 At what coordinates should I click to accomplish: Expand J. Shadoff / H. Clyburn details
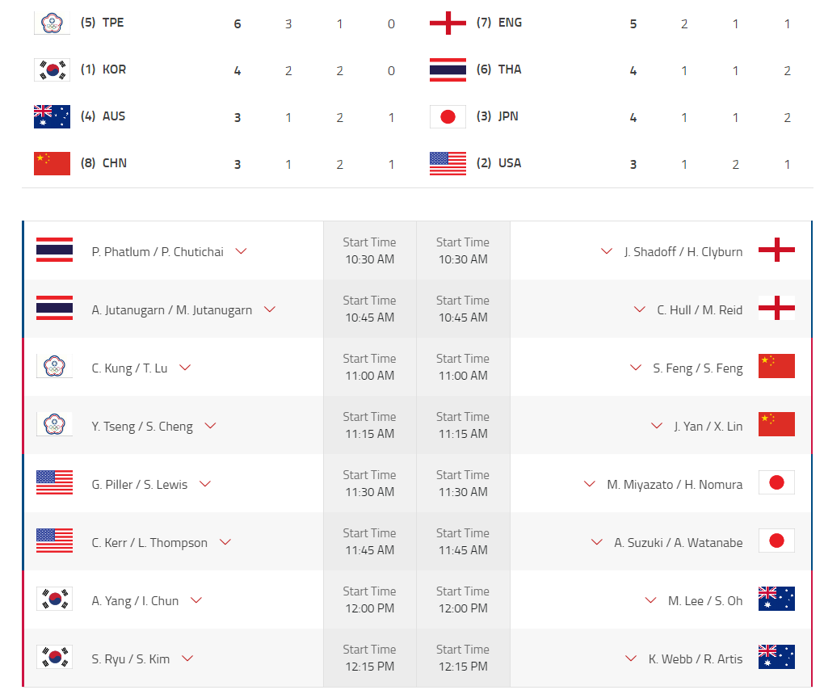point(607,251)
